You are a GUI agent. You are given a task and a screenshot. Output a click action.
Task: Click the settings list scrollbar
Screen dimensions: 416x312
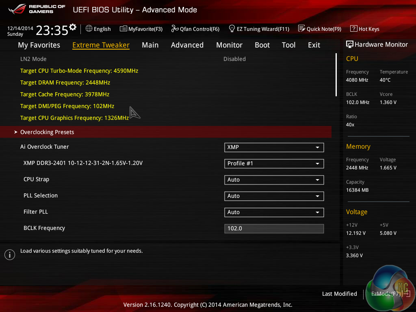pos(336,75)
